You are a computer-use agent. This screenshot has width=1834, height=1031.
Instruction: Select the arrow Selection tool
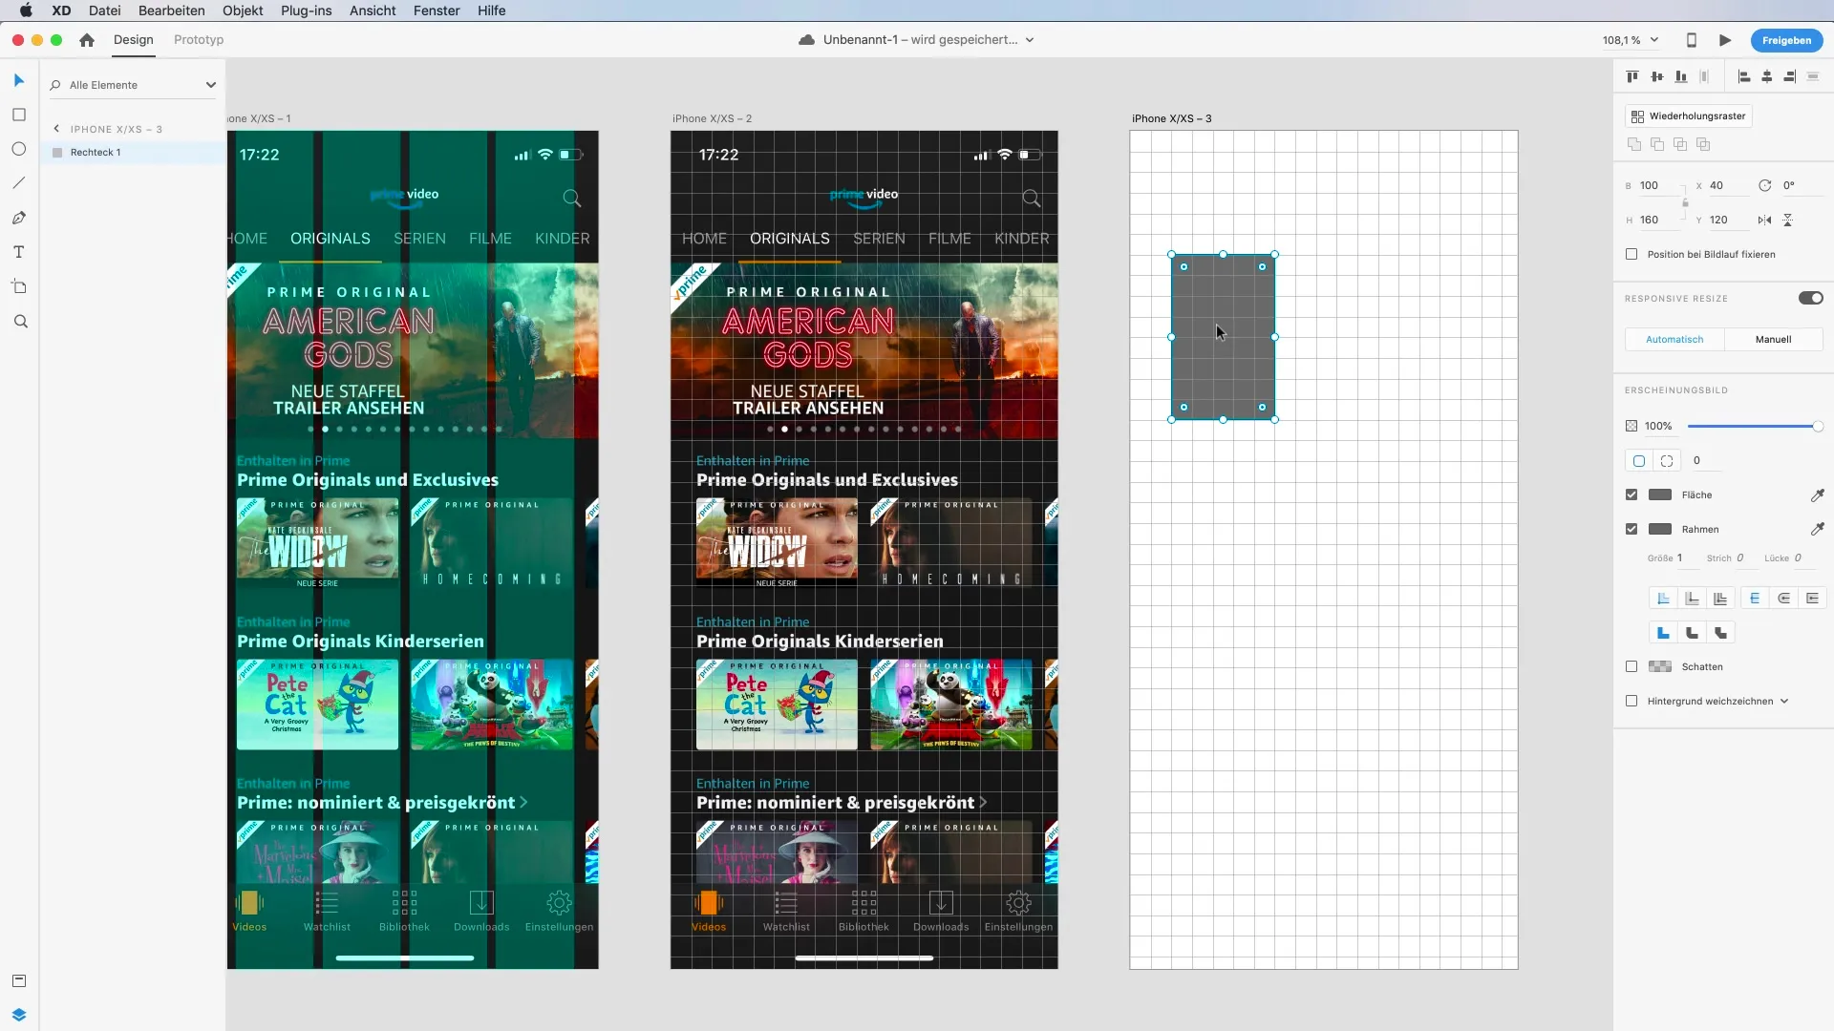(18, 80)
